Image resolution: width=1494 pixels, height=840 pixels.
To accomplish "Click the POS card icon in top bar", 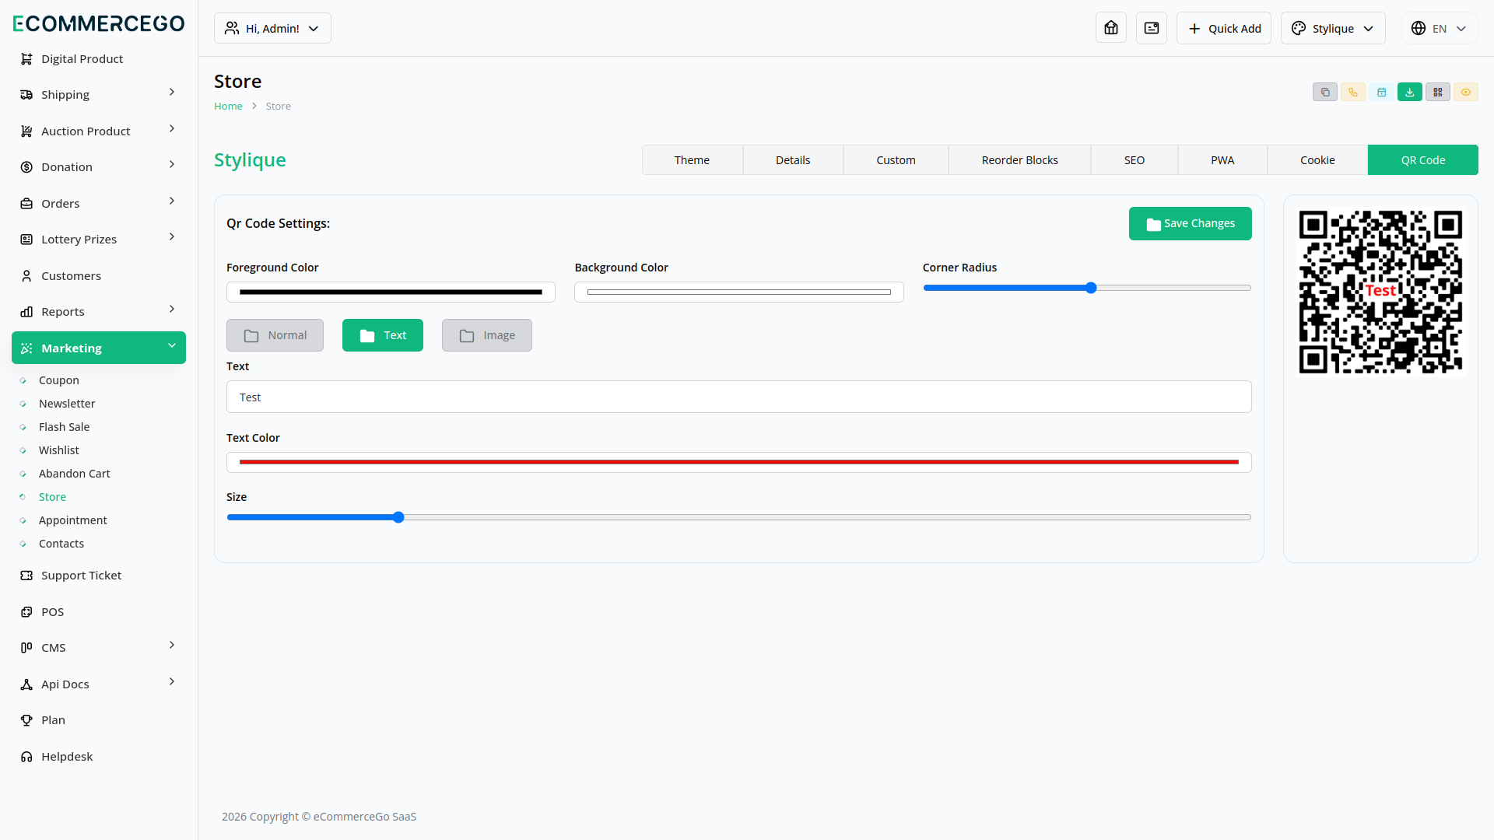I will point(1152,28).
